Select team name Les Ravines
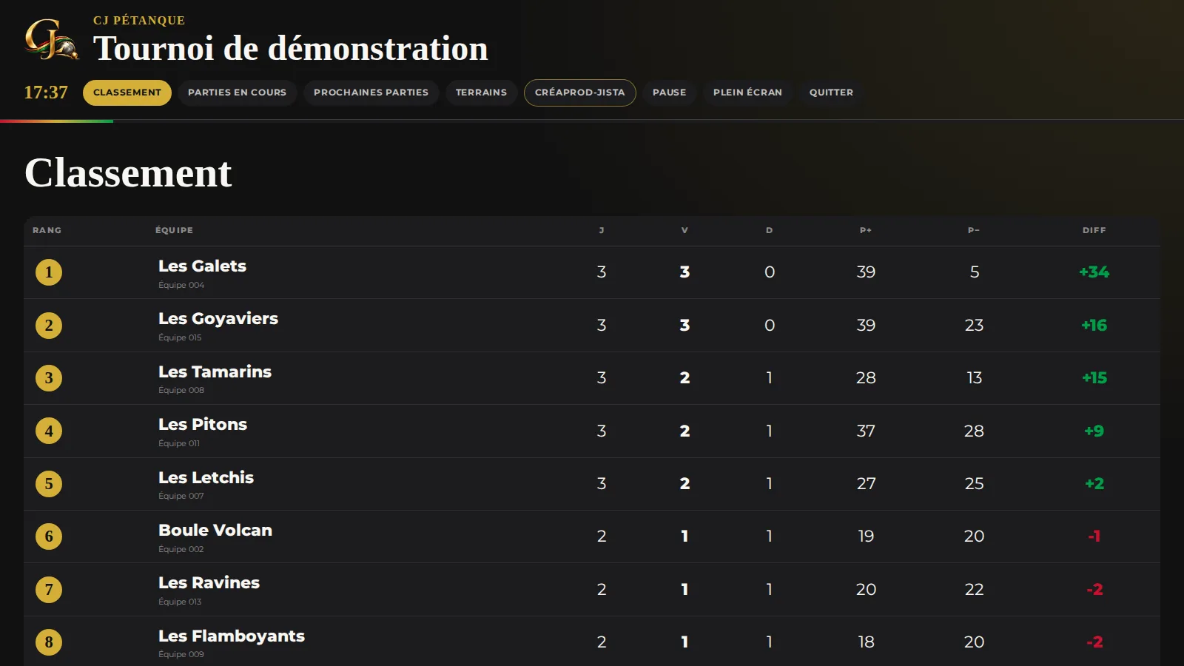Image resolution: width=1184 pixels, height=666 pixels. (209, 583)
